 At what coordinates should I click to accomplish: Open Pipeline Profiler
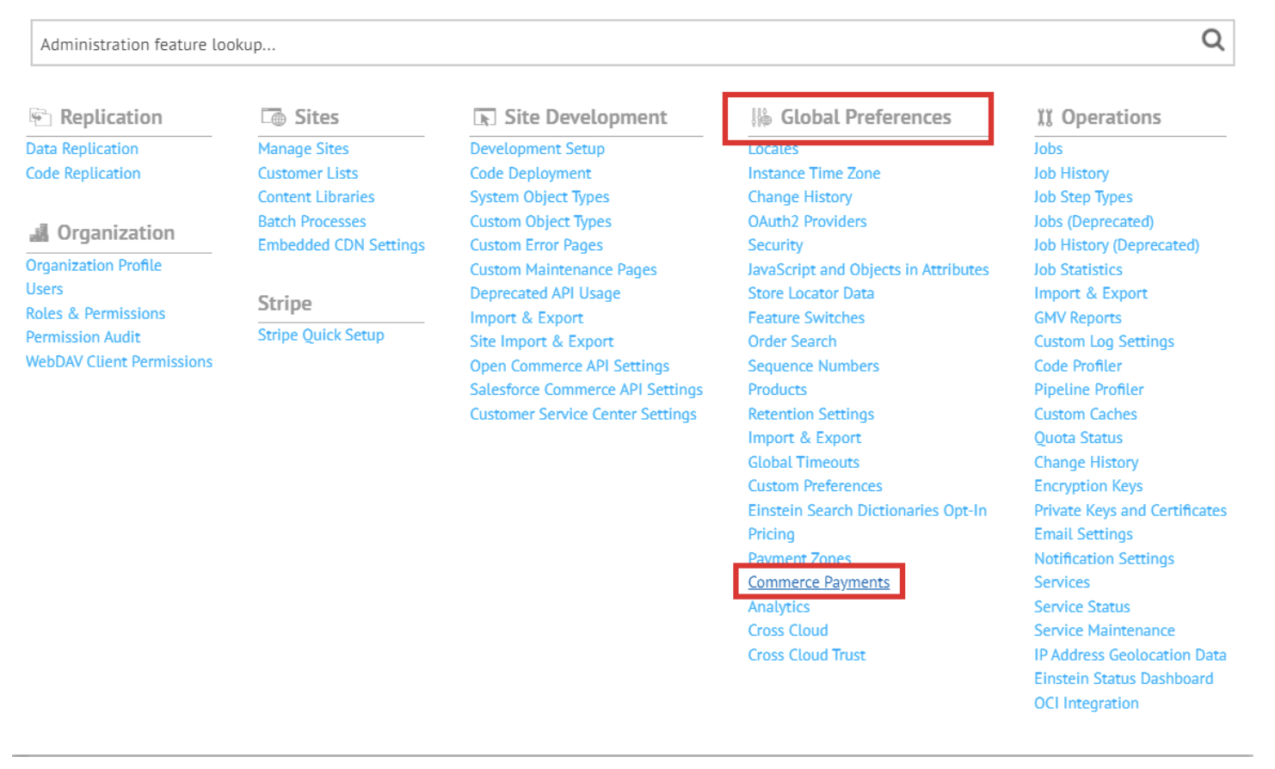click(1088, 390)
